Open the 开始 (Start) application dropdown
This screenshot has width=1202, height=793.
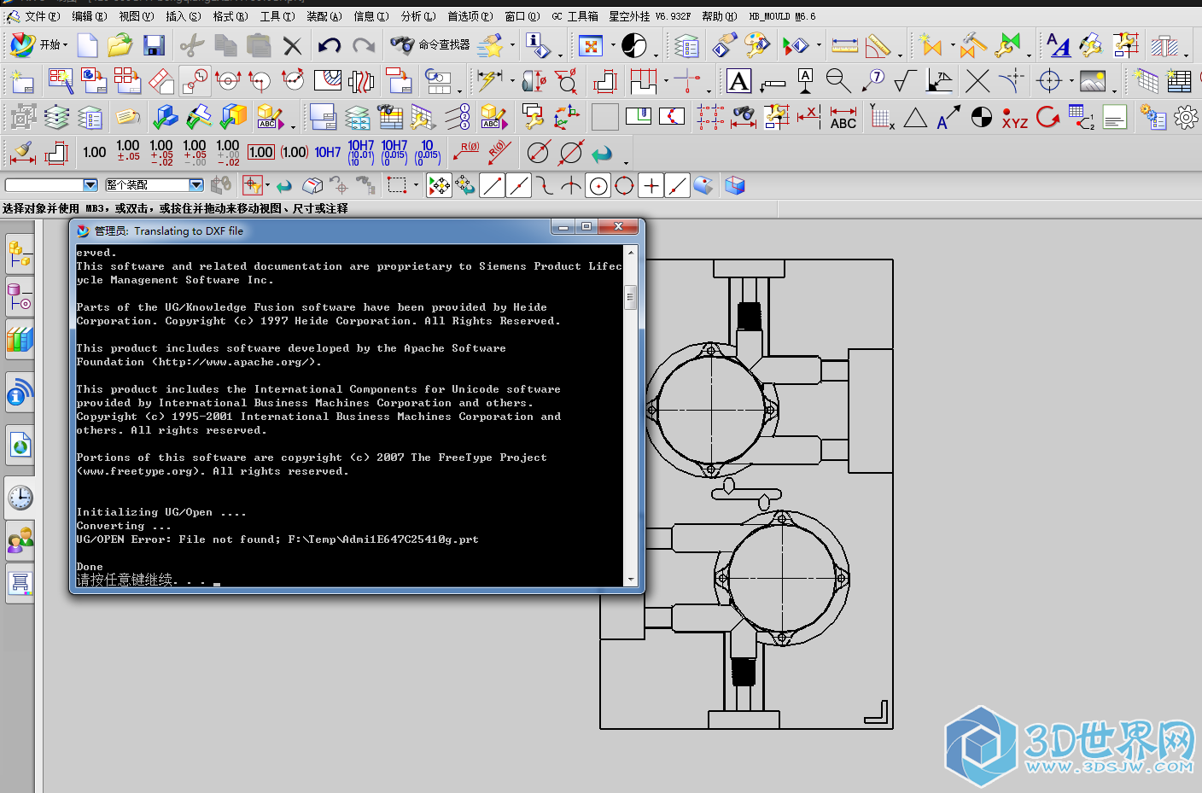click(39, 45)
